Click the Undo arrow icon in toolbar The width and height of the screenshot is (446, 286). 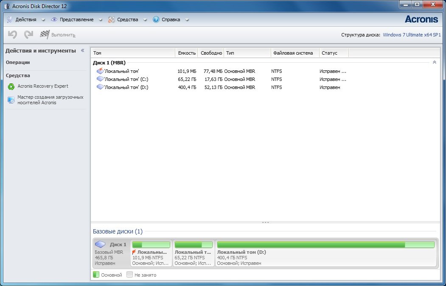click(12, 35)
